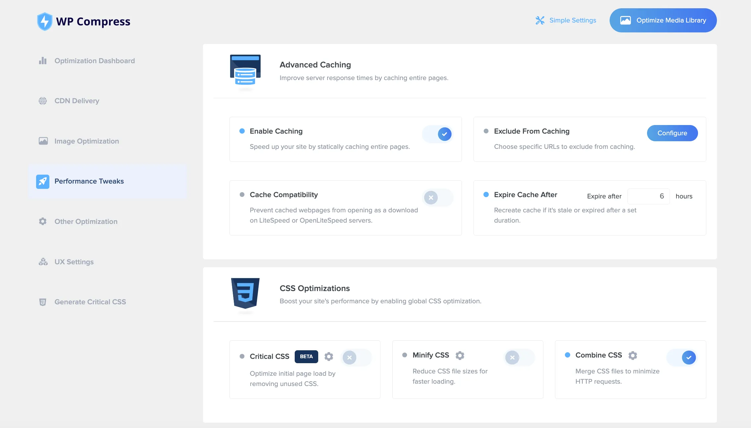Image resolution: width=751 pixels, height=428 pixels.
Task: Open settings gear beside Critical CSS
Action: tap(328, 357)
